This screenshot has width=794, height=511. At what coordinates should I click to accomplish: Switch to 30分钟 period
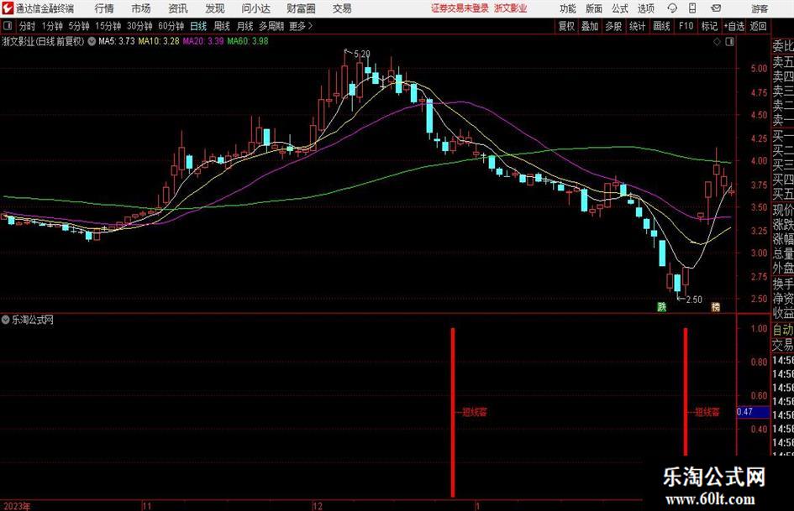(139, 26)
